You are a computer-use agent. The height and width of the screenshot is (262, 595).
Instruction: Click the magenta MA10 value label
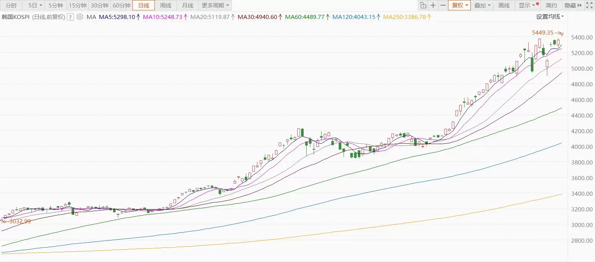163,17
